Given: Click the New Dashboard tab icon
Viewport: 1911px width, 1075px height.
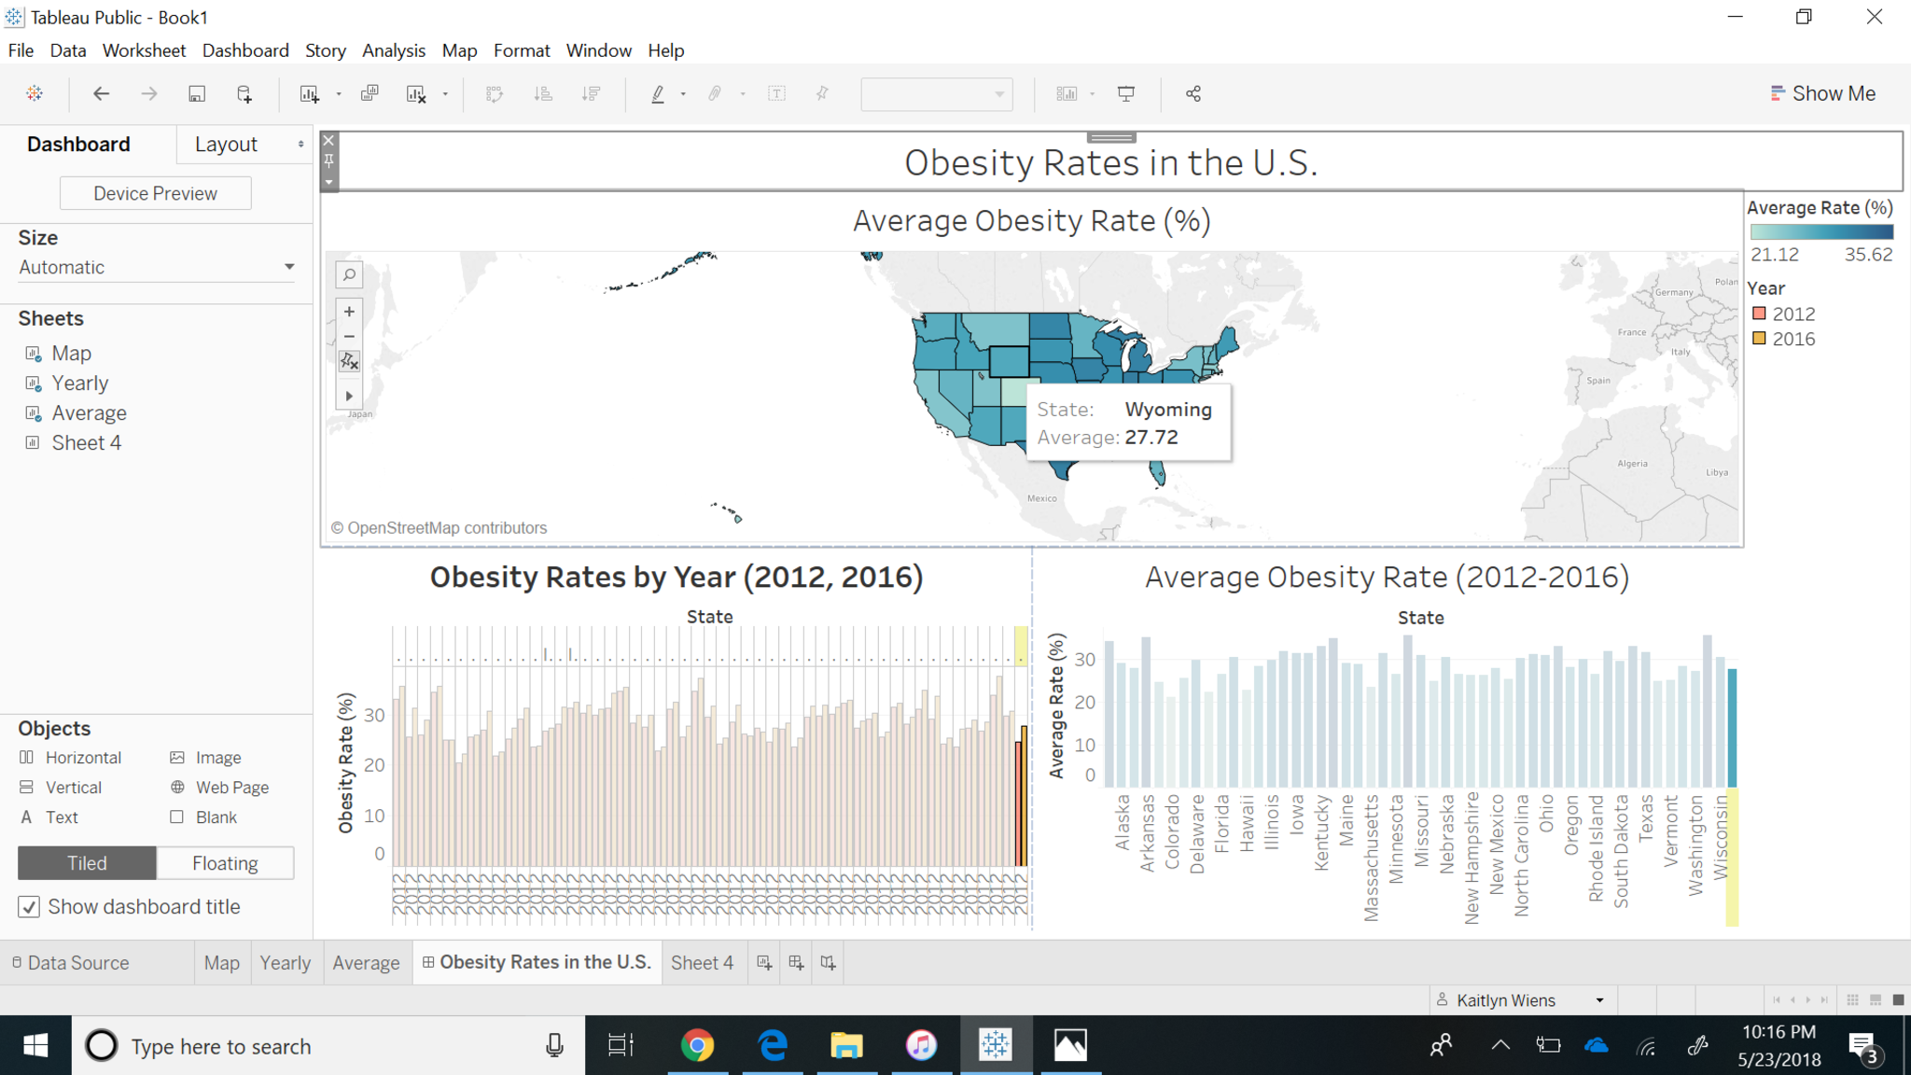Looking at the screenshot, I should (796, 962).
